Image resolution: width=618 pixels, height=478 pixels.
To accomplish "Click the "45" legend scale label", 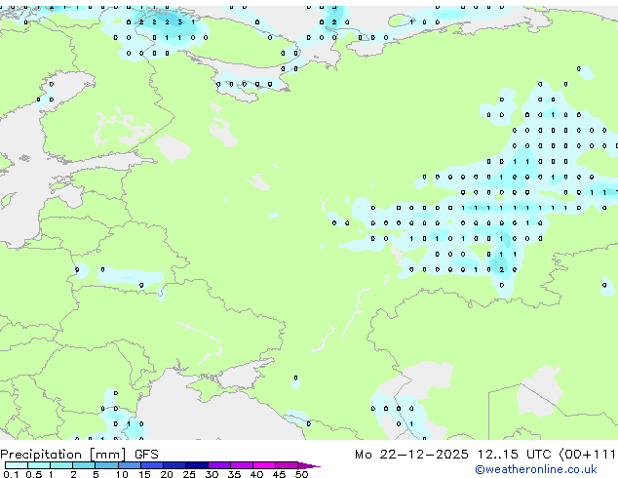I will click(279, 474).
